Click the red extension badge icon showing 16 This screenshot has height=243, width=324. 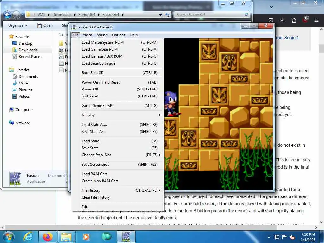click(x=305, y=20)
